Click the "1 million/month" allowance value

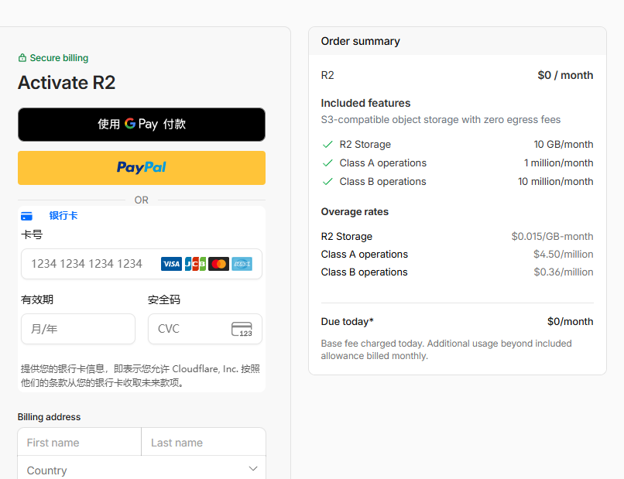(x=559, y=163)
